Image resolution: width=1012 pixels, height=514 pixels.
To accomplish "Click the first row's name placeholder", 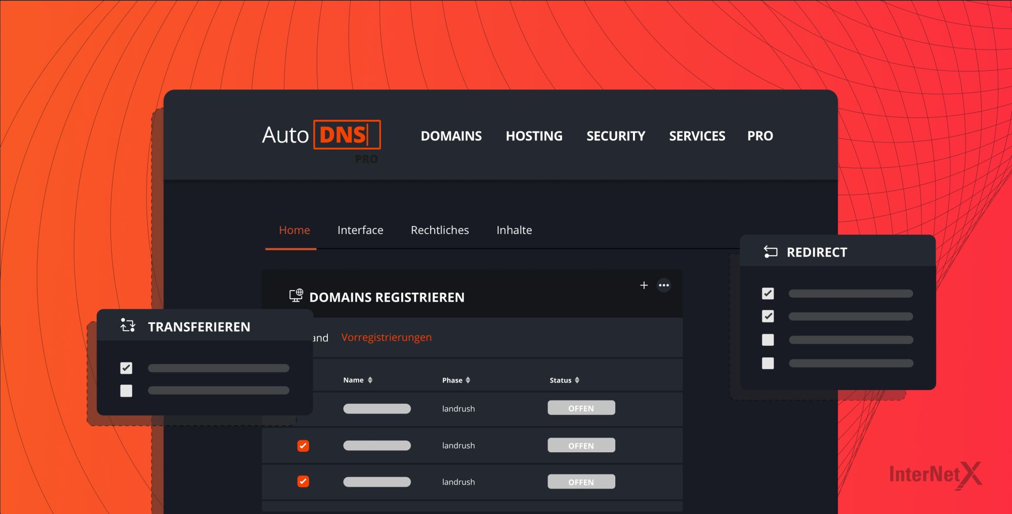I will click(x=377, y=408).
